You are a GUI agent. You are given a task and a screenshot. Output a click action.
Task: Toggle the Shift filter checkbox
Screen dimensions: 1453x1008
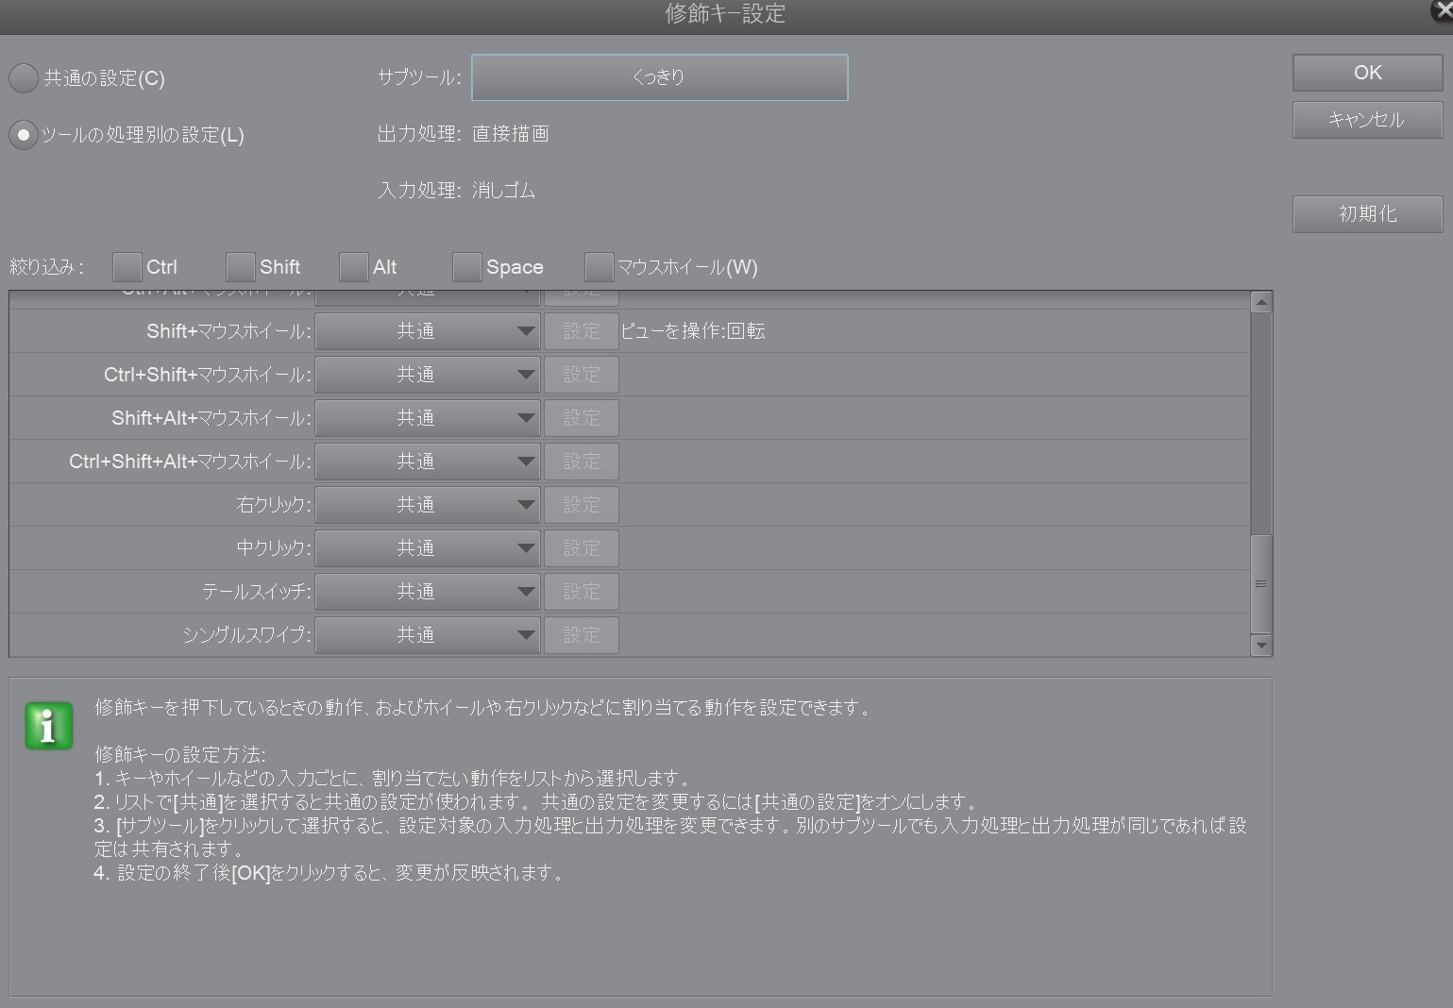coord(240,267)
